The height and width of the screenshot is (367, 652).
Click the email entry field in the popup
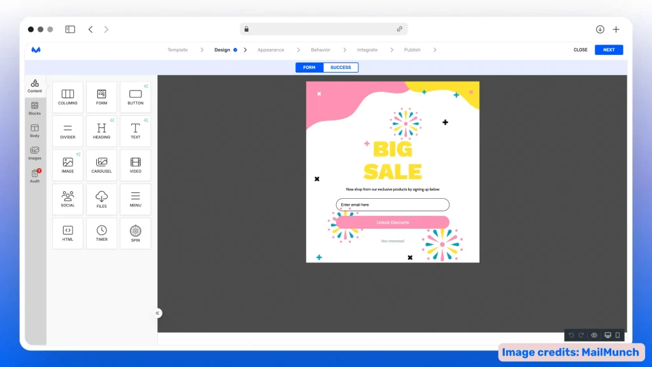pos(392,205)
